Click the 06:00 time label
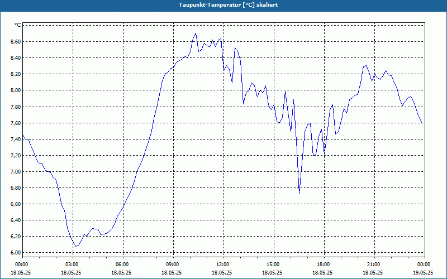 [x=123, y=264]
